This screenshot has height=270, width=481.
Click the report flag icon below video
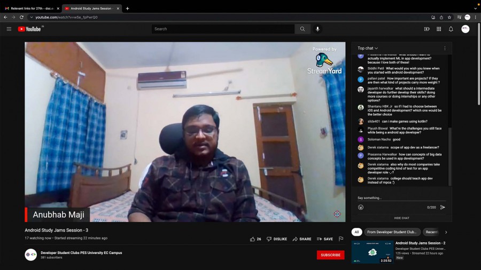click(x=340, y=239)
